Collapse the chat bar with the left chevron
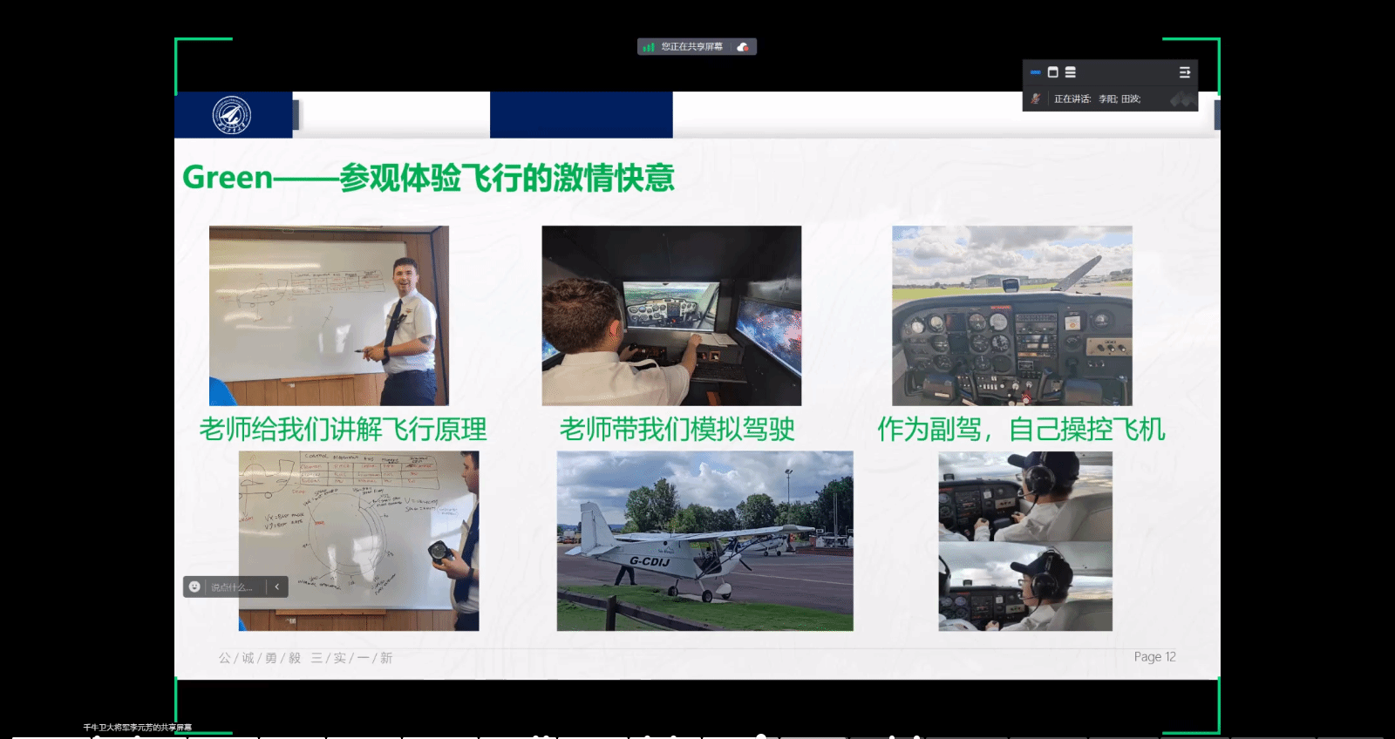Viewport: 1395px width, 739px height. click(x=276, y=587)
